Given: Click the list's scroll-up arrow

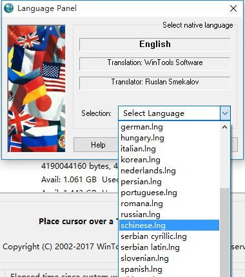Looking at the screenshot, I should coord(224,127).
